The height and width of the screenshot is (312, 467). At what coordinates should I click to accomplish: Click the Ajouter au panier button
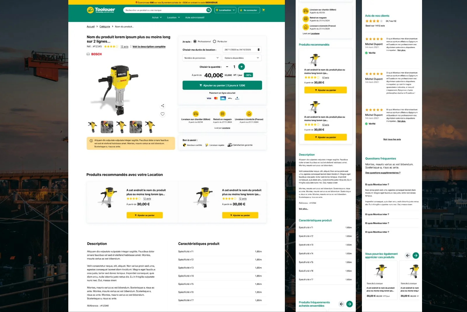(222, 85)
